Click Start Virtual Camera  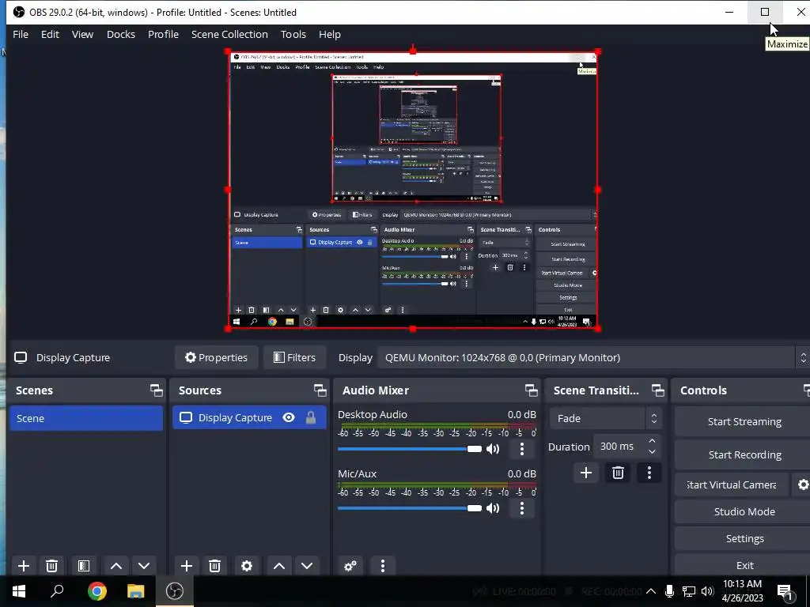tap(732, 484)
